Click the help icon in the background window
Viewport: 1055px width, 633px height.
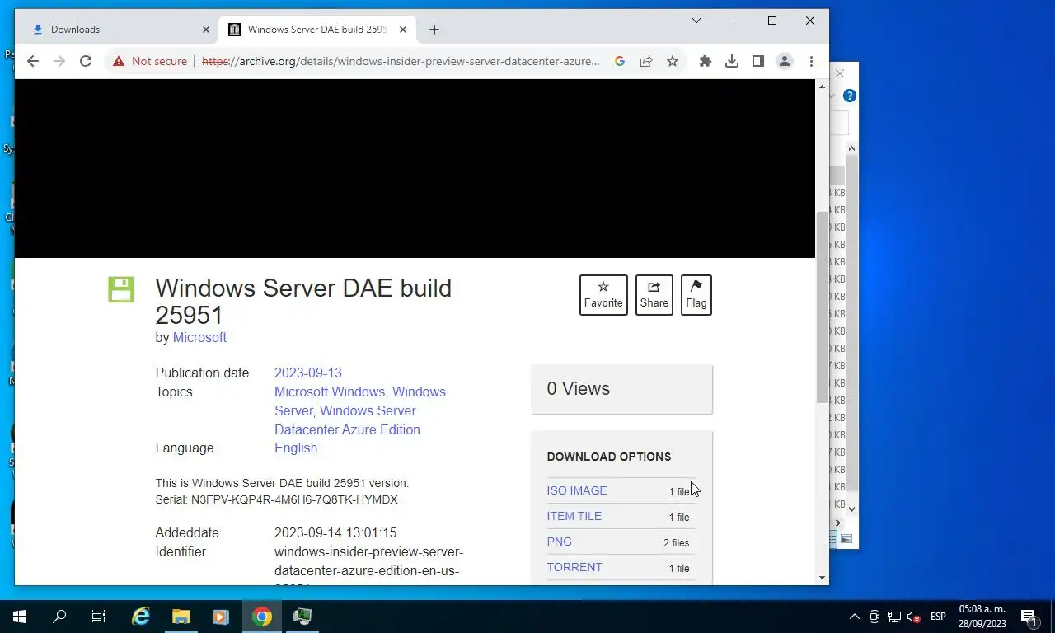click(850, 96)
